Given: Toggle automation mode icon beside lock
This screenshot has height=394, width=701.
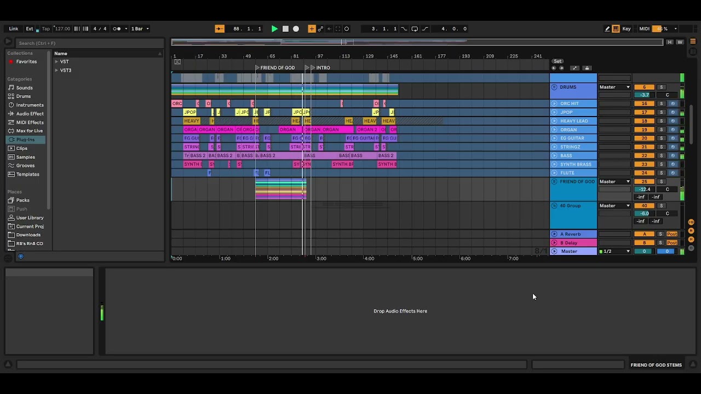Looking at the screenshot, I should (574, 68).
